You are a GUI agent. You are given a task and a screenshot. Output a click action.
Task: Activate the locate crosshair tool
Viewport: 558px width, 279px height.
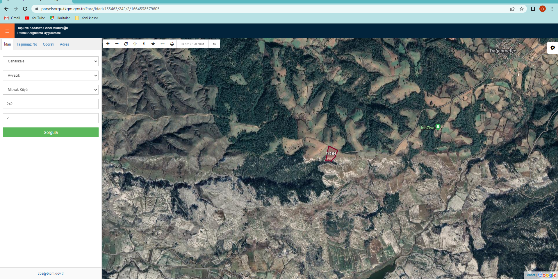point(135,44)
